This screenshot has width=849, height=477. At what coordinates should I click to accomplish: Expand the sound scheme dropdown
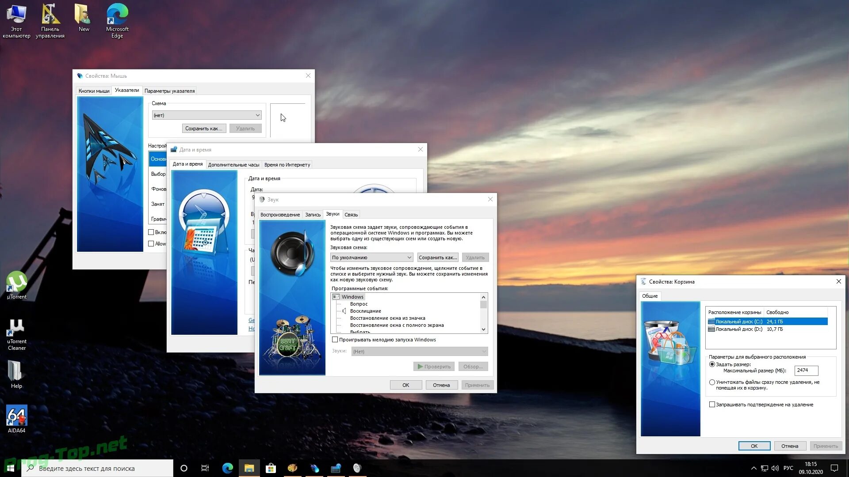pyautogui.click(x=371, y=257)
